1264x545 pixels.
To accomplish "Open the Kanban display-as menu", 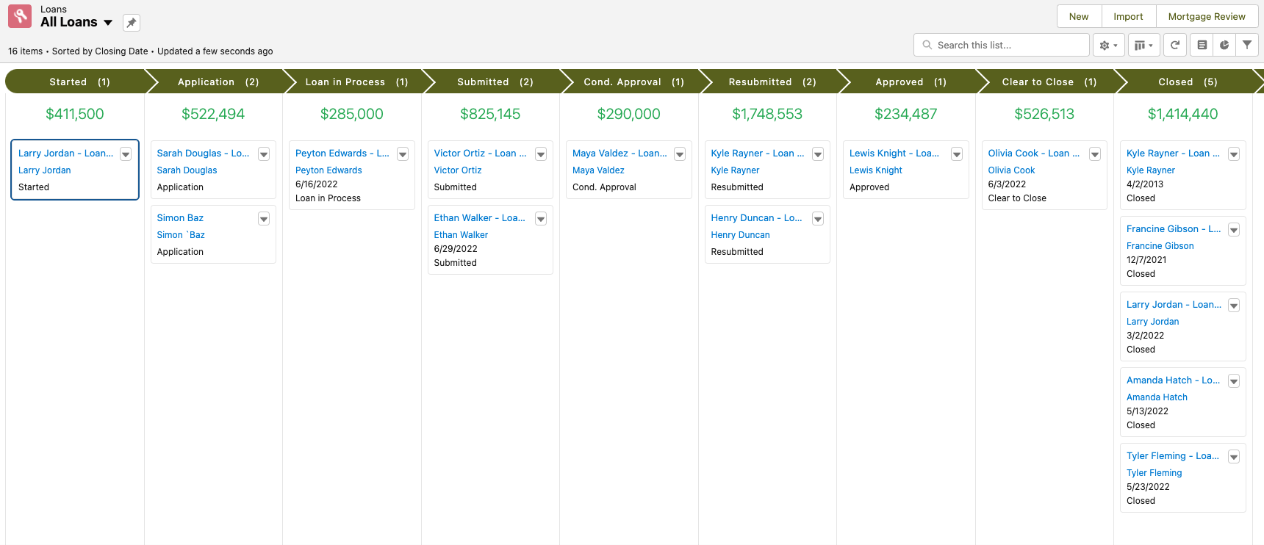I will (x=1143, y=46).
